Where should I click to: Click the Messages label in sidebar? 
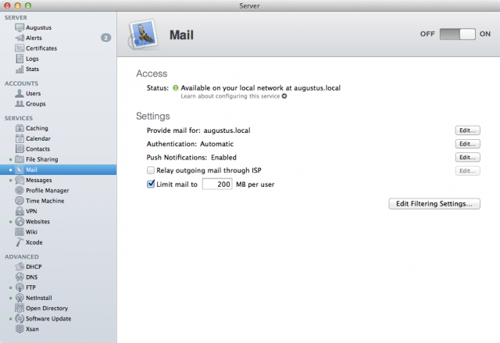39,180
